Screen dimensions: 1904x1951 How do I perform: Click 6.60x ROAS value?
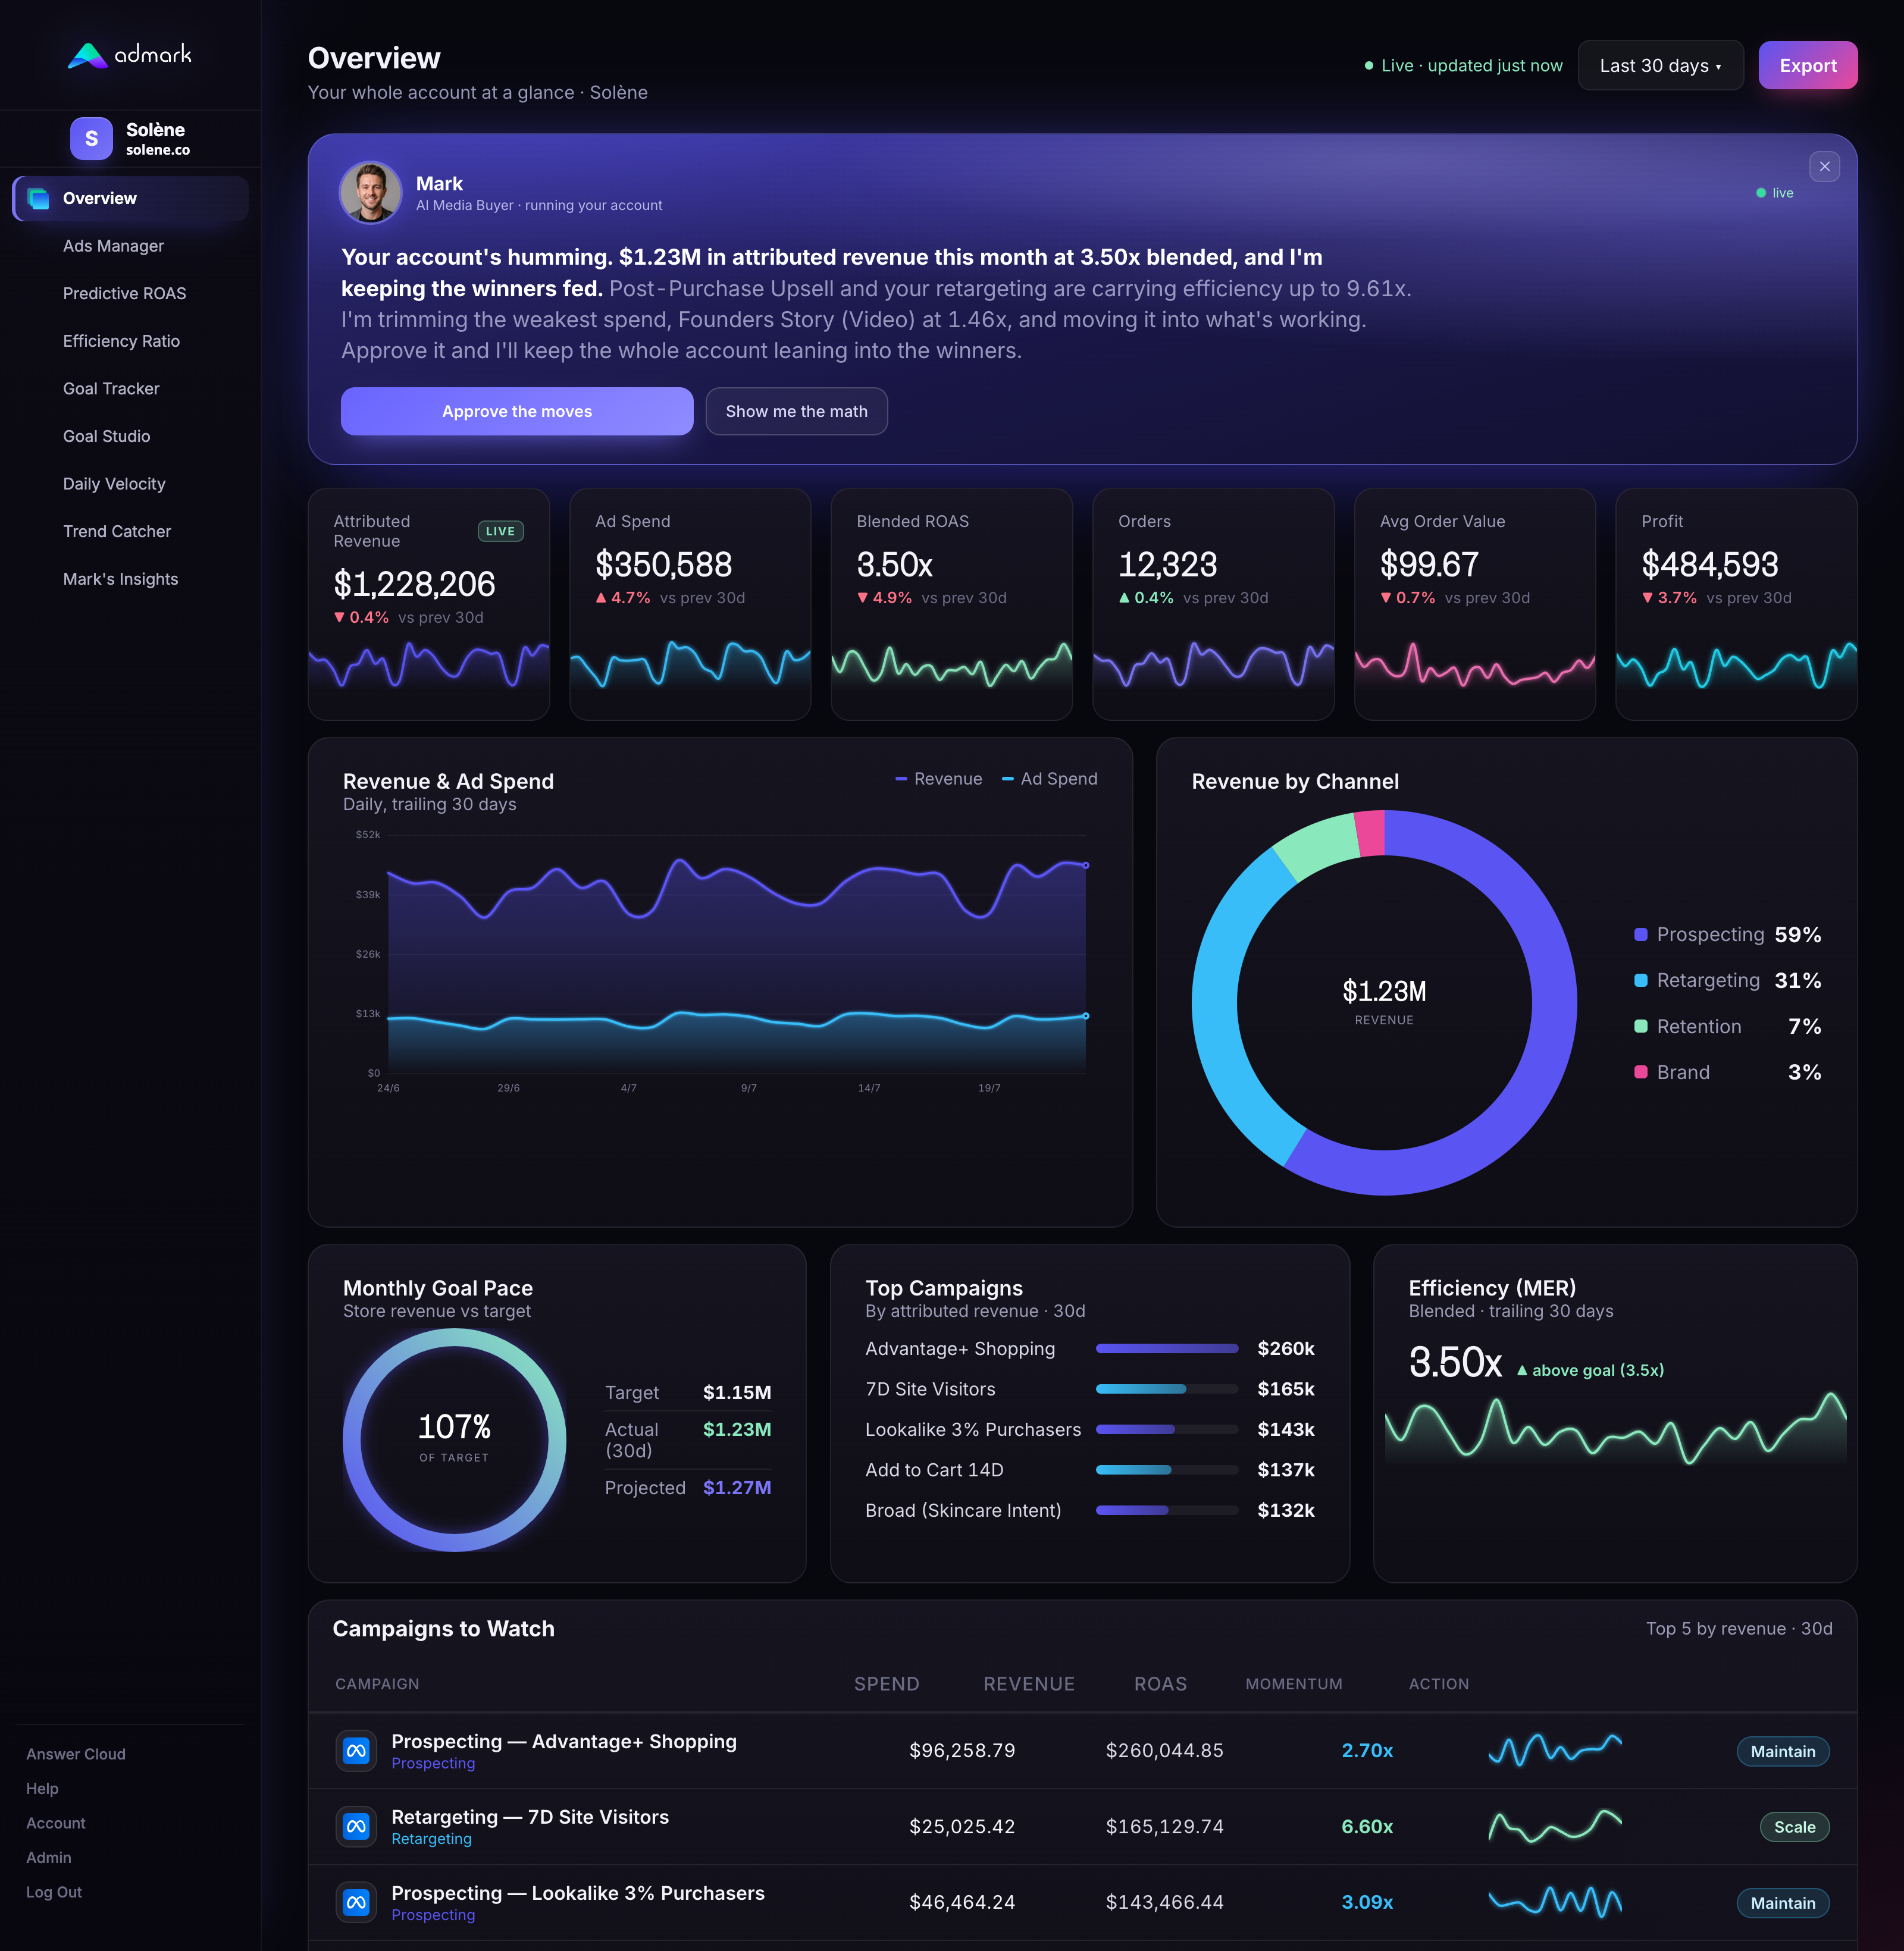click(1367, 1826)
